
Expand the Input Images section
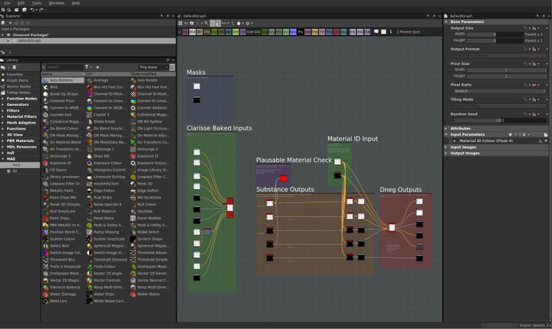[446, 147]
